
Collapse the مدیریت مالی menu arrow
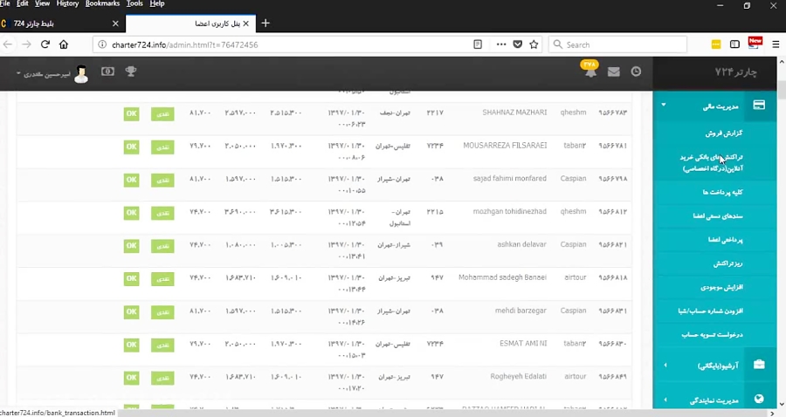(664, 106)
